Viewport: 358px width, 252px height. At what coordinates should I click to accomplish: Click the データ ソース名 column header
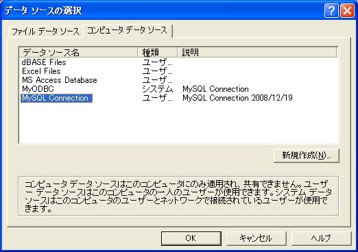tap(78, 53)
